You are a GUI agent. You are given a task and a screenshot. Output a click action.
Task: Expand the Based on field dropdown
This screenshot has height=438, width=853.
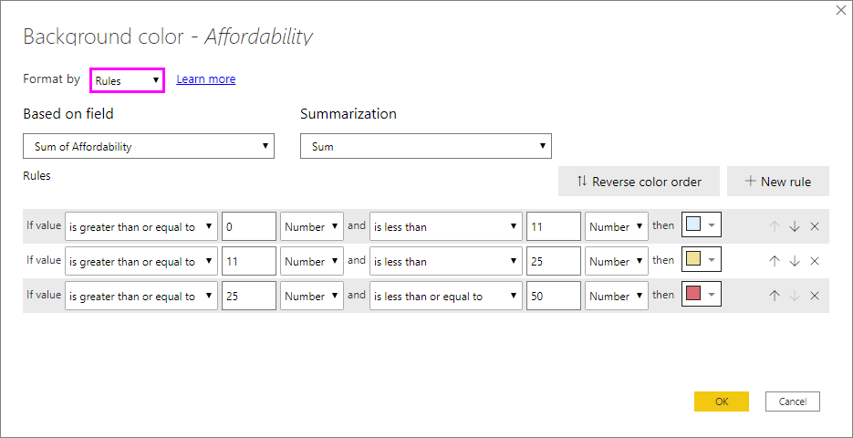(x=149, y=146)
